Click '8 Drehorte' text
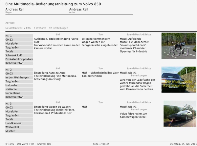Screen dimensions: 197x146 click(x=40, y=28)
